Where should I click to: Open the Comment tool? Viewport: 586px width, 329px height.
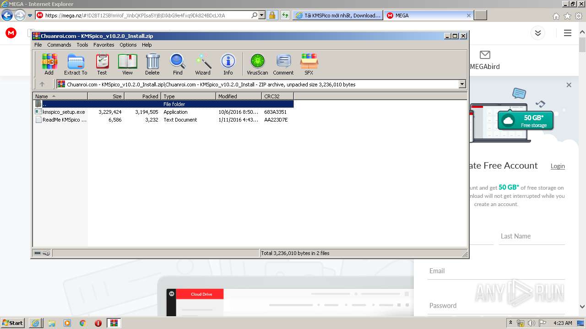click(283, 64)
